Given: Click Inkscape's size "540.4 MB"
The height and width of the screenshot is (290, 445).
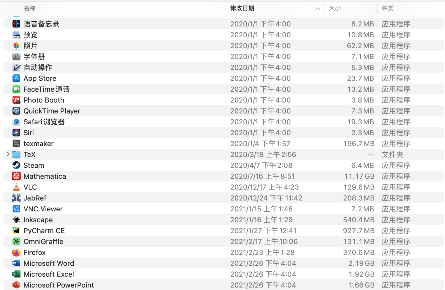Looking at the screenshot, I should [359, 220].
